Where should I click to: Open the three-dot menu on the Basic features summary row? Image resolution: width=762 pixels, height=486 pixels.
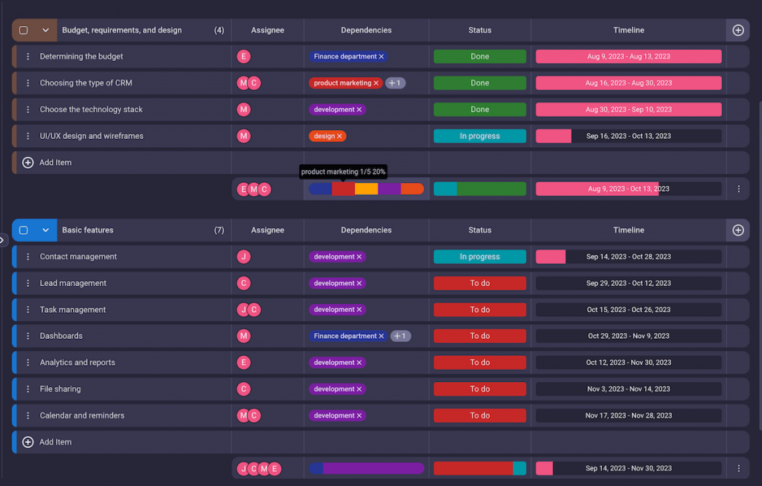(x=738, y=468)
